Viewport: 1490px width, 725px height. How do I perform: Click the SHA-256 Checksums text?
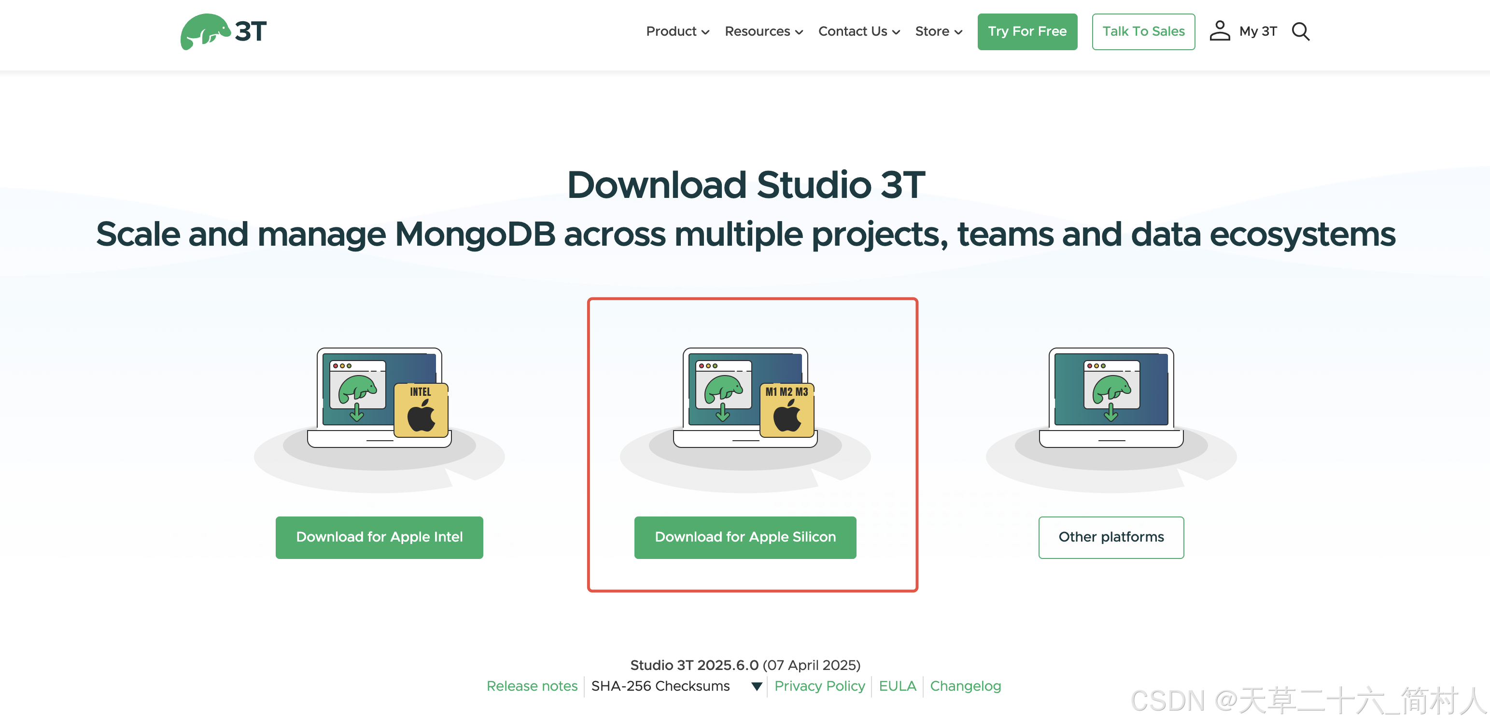coord(660,686)
